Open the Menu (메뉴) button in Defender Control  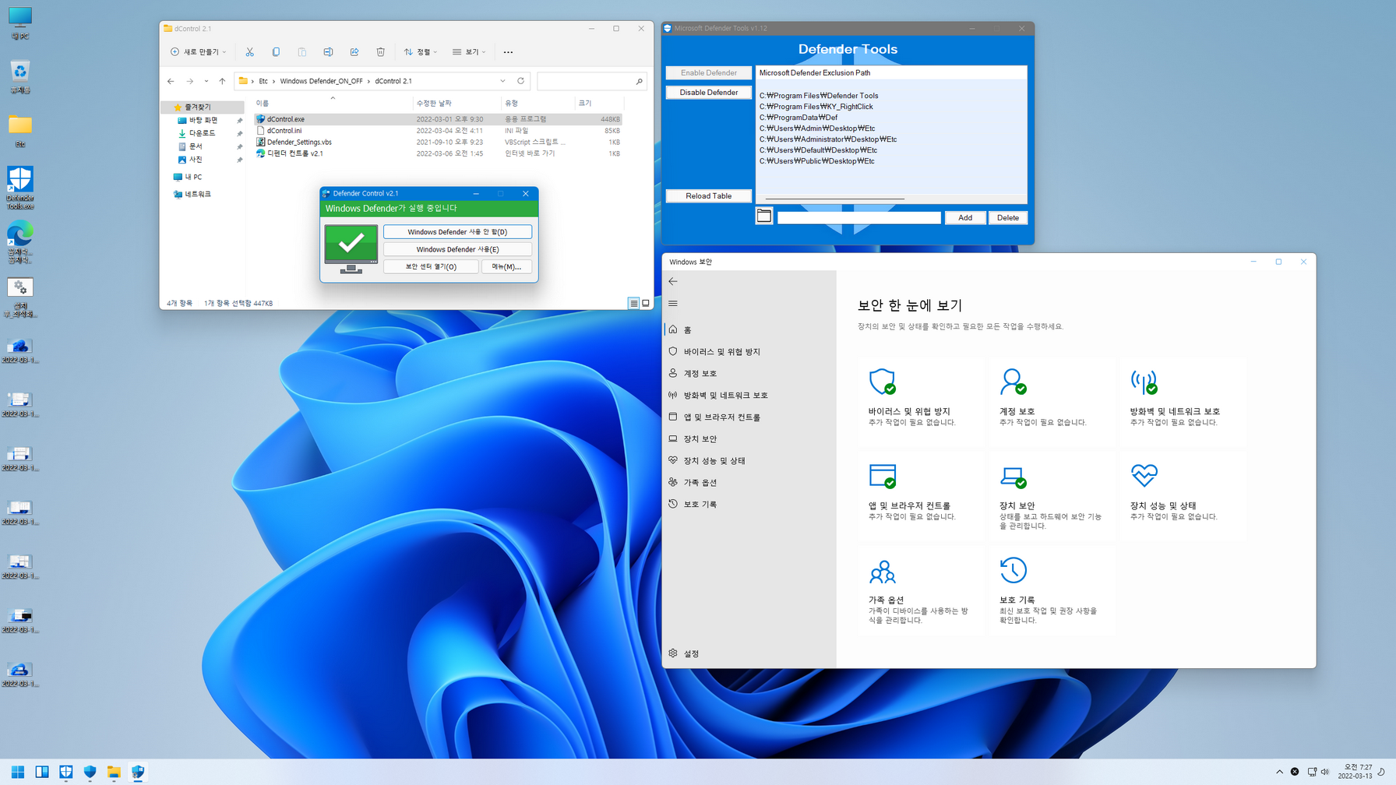[x=506, y=266]
